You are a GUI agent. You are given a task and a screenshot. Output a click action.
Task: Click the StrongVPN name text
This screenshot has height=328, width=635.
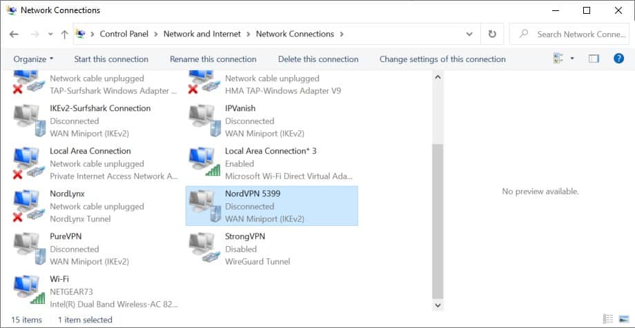coord(244,236)
